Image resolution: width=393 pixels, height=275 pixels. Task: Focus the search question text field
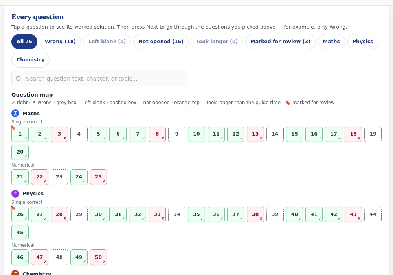point(99,79)
